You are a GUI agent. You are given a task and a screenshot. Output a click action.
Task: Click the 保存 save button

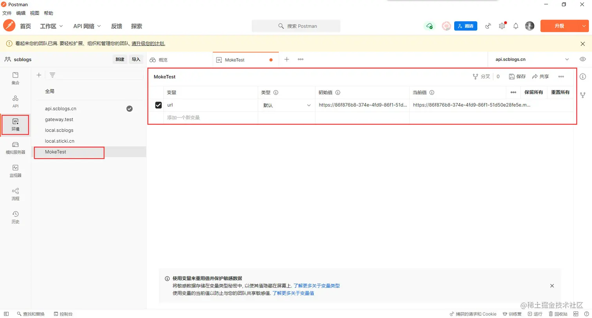tap(517, 76)
